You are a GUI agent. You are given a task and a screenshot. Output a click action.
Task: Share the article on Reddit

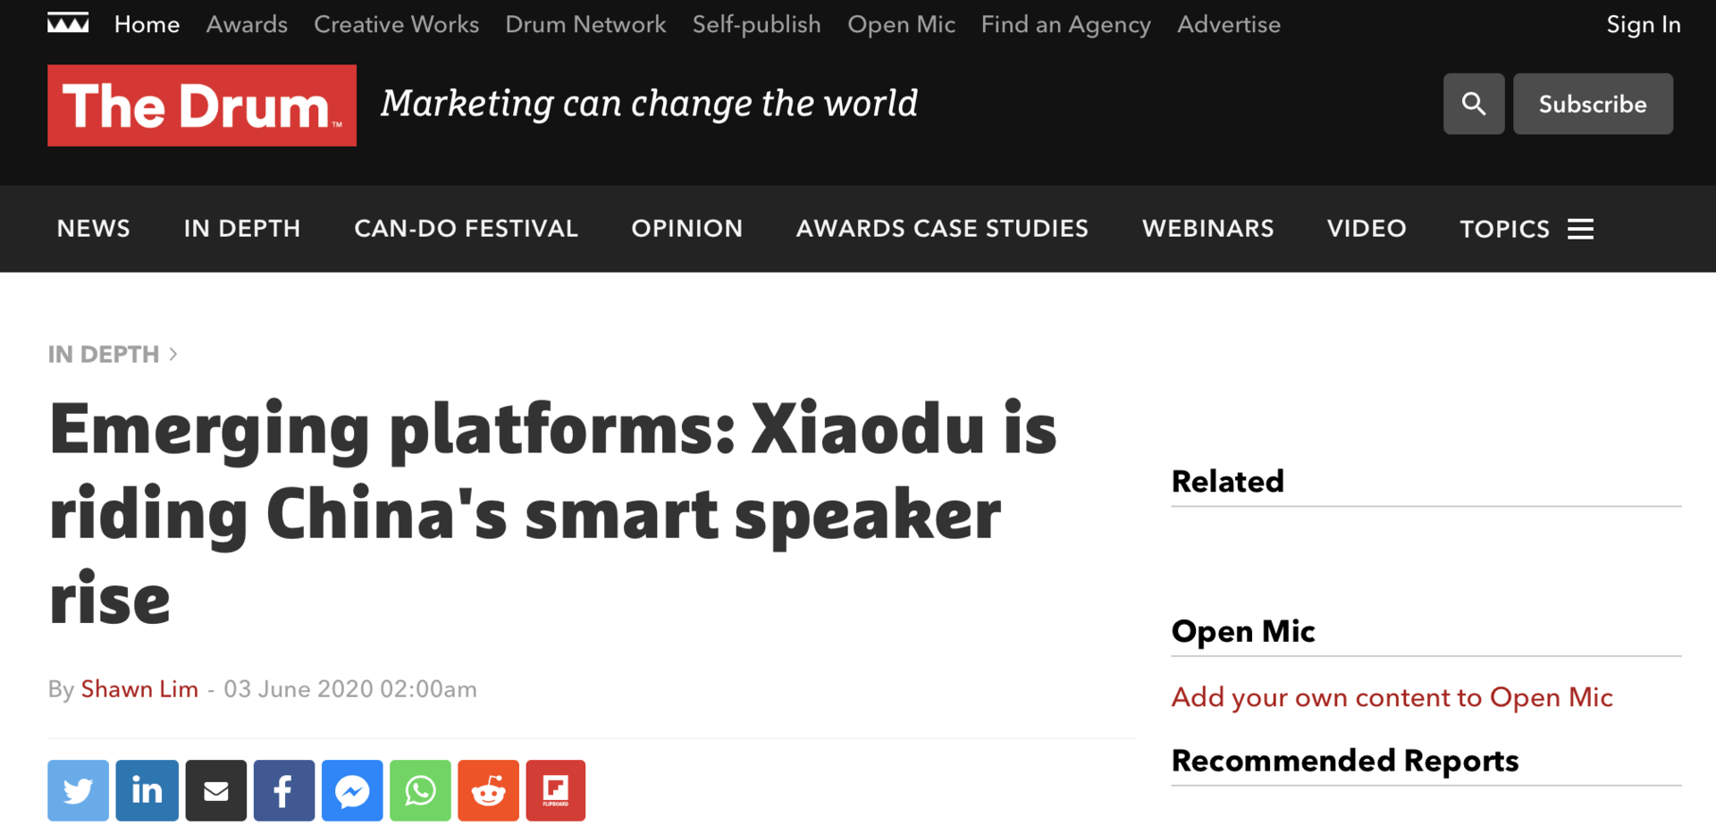pyautogui.click(x=488, y=790)
